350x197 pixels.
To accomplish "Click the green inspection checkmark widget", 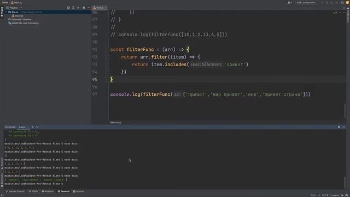I will tap(335, 13).
